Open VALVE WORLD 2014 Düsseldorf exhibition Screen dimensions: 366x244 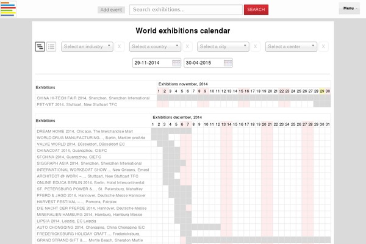(81, 144)
